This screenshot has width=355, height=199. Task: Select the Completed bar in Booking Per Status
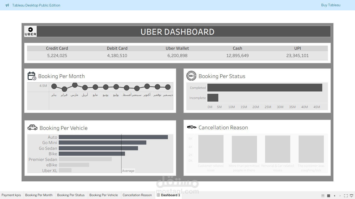[x=265, y=88]
